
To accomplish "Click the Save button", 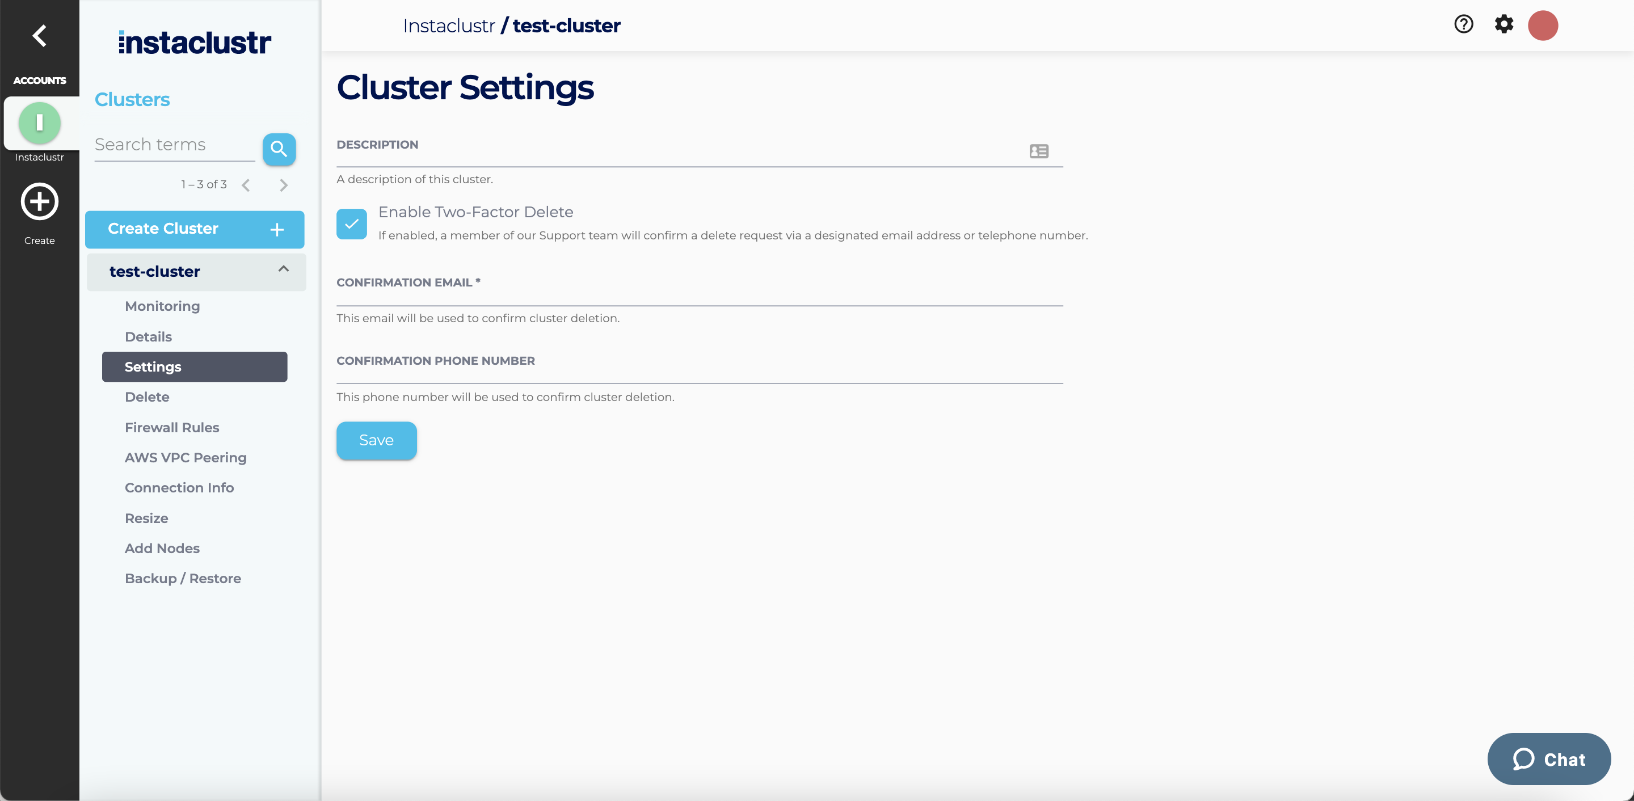I will [376, 440].
